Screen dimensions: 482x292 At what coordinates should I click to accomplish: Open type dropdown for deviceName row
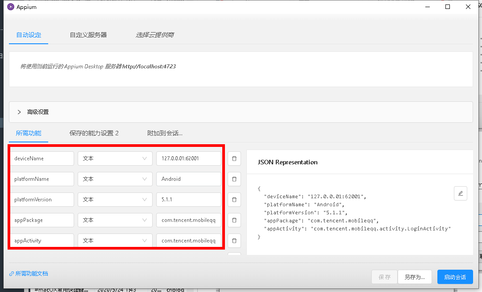click(x=115, y=159)
